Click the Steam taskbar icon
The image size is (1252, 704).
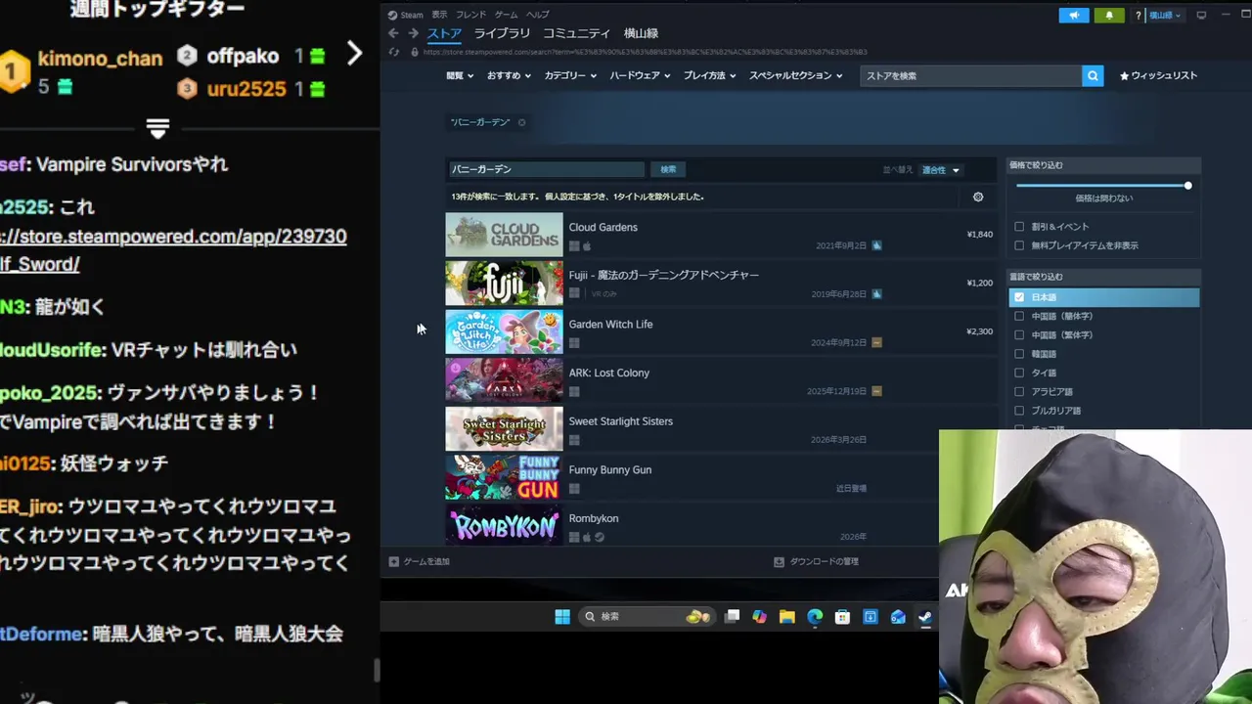(x=924, y=616)
